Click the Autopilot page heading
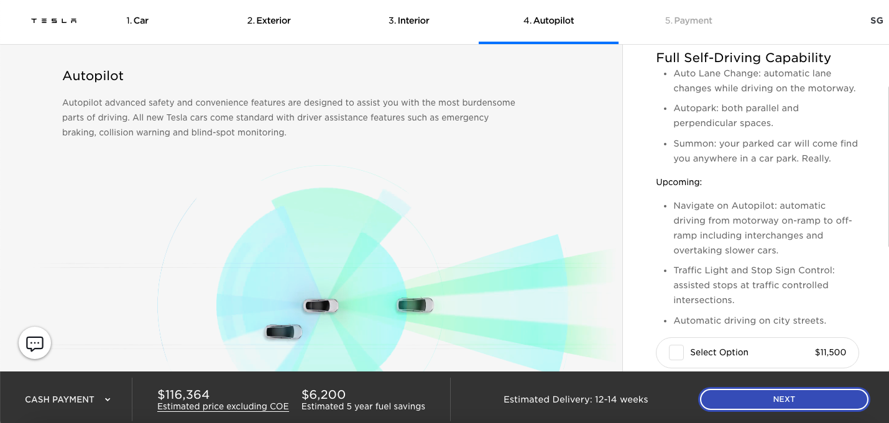The image size is (889, 423). coord(93,76)
